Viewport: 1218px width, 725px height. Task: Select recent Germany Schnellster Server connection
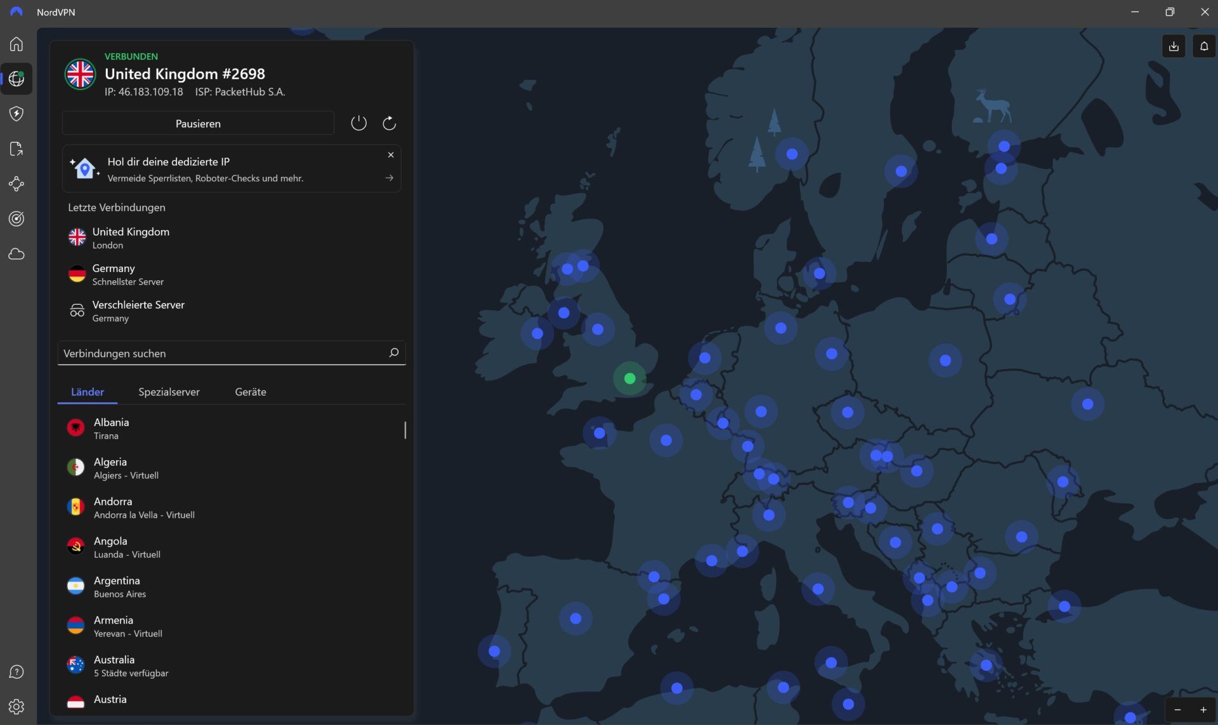click(232, 274)
